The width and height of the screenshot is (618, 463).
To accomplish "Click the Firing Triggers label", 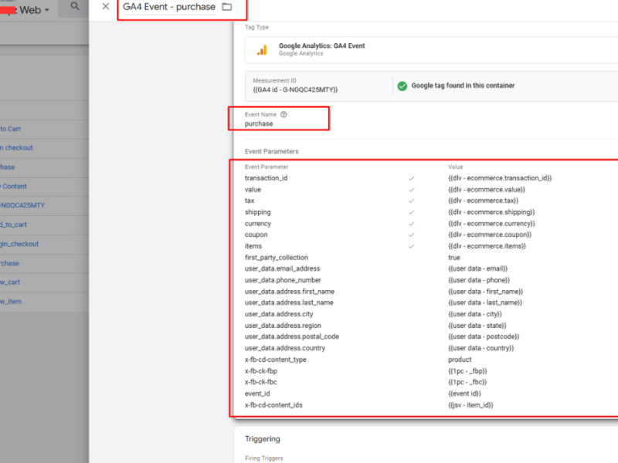I will (263, 458).
